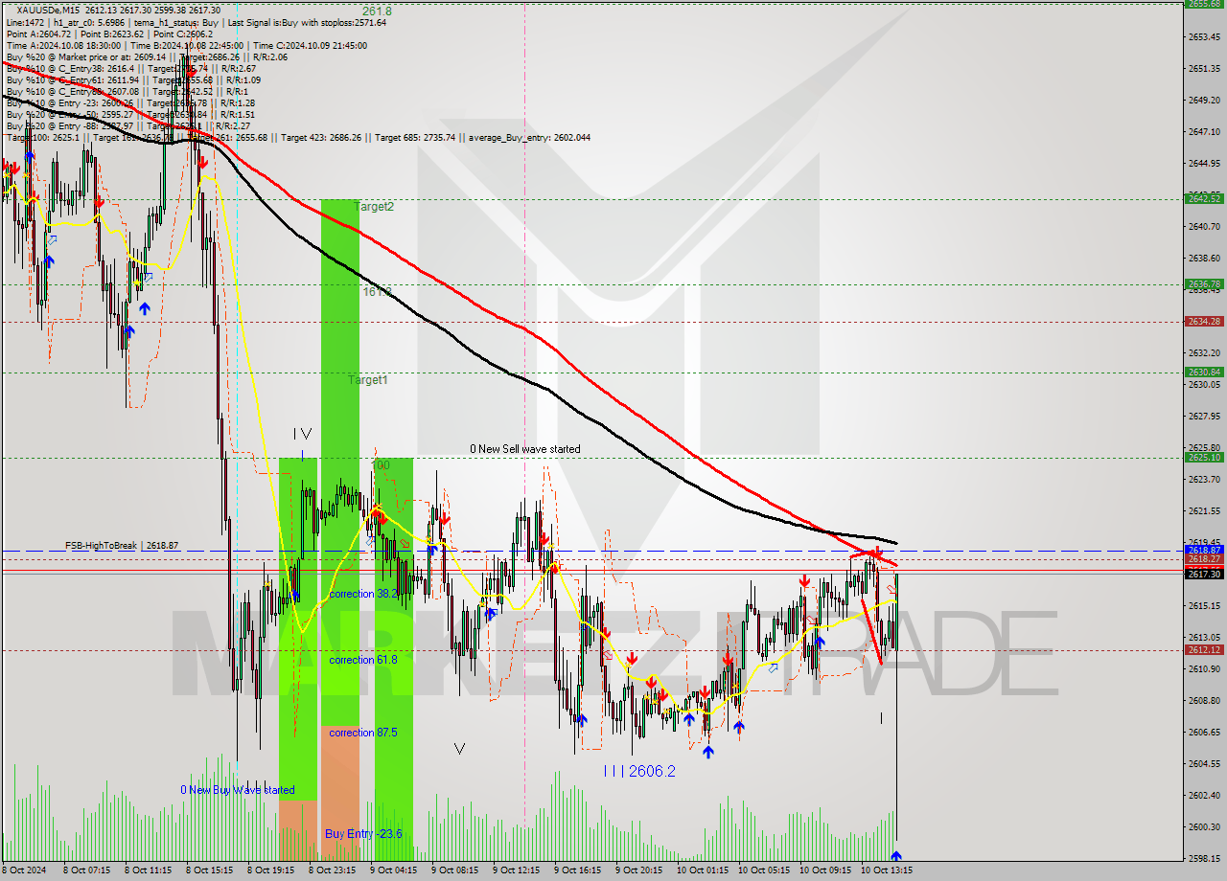
Task: Click the '8 Oct 15:15' time axis label
Action: (209, 870)
